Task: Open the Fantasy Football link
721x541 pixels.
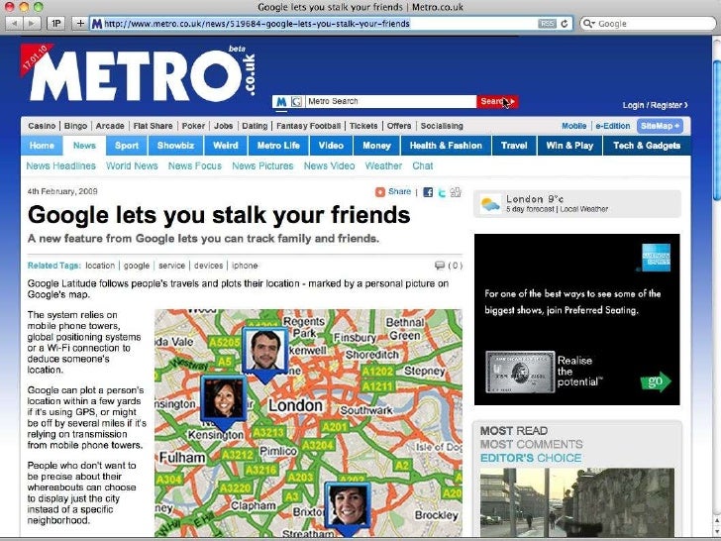Action: click(x=309, y=126)
